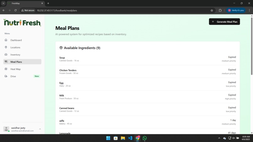Click 'Dairy - 20 oz' text

tap(65, 86)
